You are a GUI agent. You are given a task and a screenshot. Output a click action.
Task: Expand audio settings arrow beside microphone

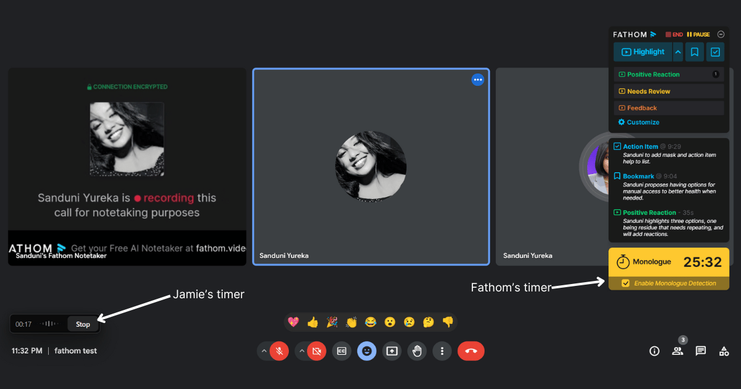[264, 351]
